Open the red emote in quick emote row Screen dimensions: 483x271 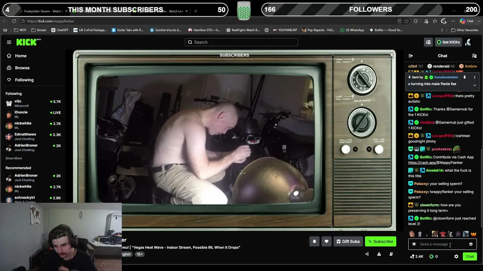tap(442, 234)
